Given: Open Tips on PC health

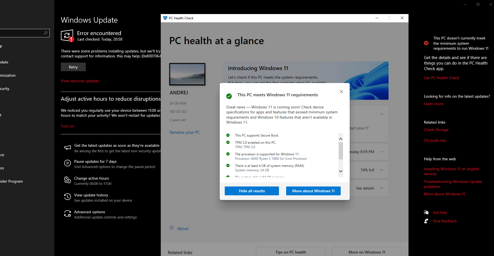Looking at the screenshot, I should point(291,252).
